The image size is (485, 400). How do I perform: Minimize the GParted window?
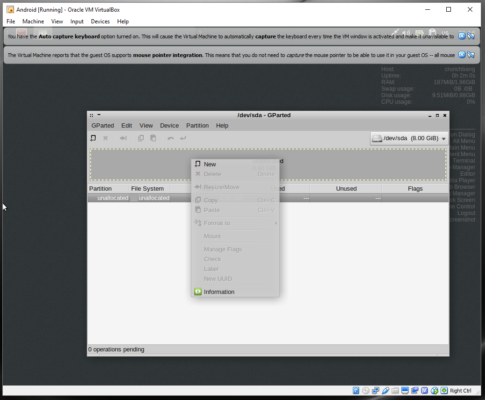click(429, 115)
